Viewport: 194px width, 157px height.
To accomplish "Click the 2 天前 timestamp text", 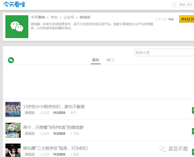I will tap(75, 133).
